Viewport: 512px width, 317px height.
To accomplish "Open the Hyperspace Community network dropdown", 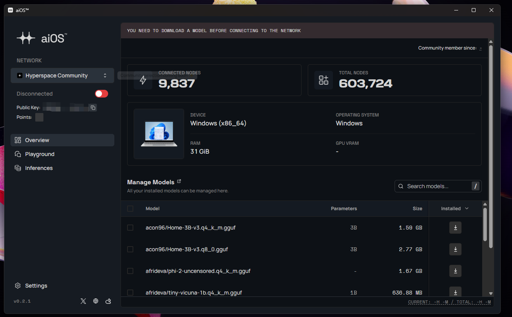I will pos(62,75).
